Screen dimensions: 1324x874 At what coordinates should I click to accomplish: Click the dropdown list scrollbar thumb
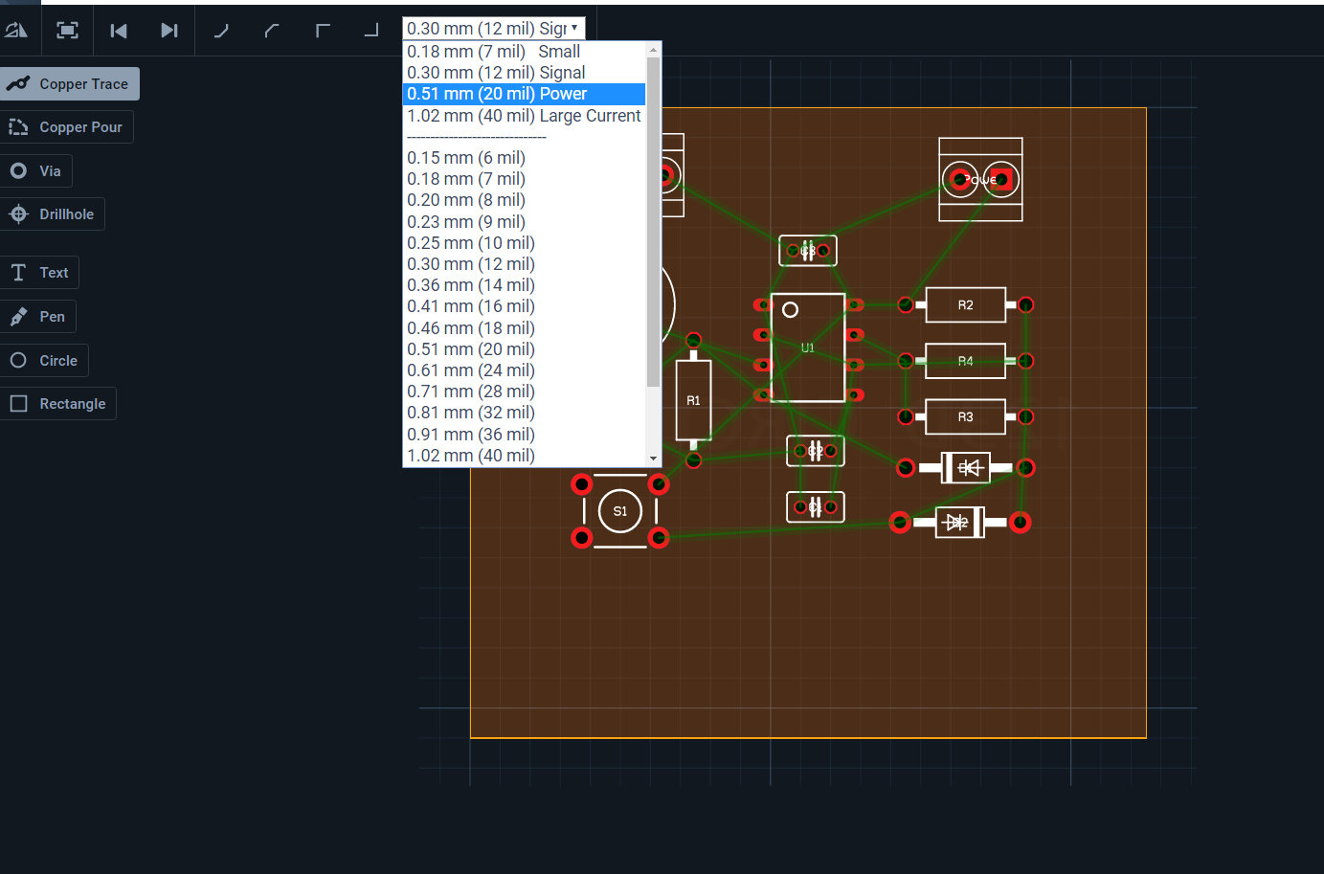(654, 222)
